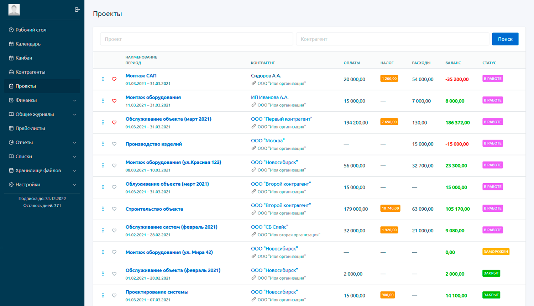Open three-dot menu for Производство изделий row
The width and height of the screenshot is (534, 306).
pyautogui.click(x=103, y=144)
